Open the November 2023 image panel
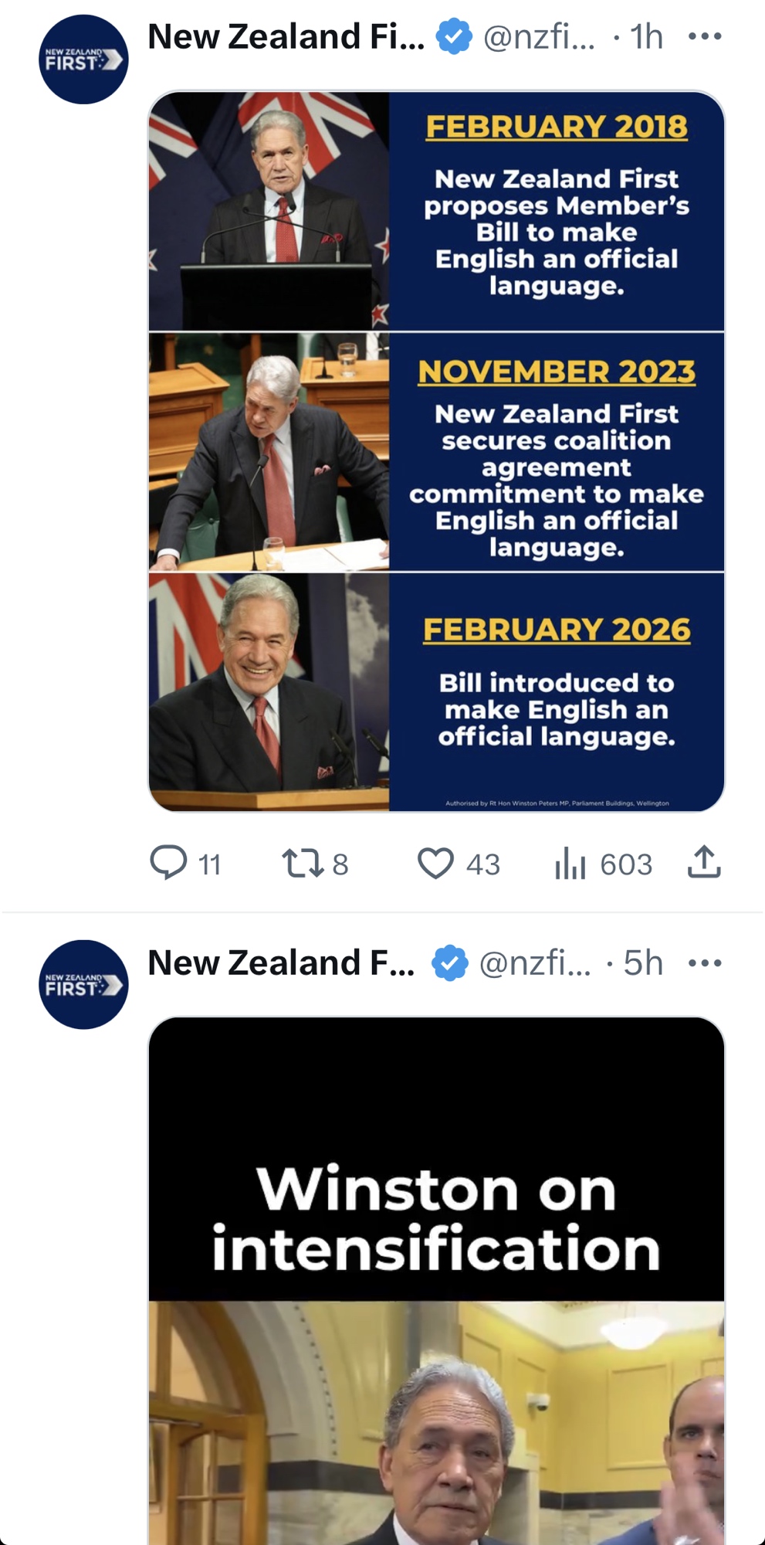Image resolution: width=765 pixels, height=1545 pixels. 436,452
